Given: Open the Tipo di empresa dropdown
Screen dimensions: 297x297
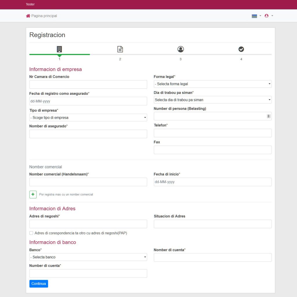Looking at the screenshot, I should (88, 118).
